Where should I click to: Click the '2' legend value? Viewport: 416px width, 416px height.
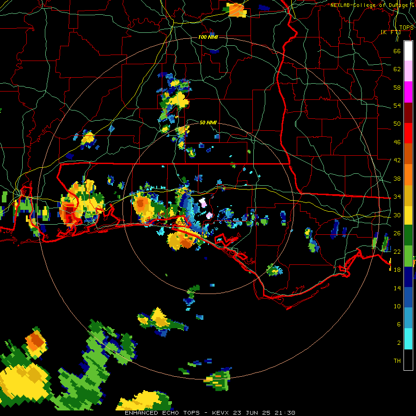[x=399, y=343]
